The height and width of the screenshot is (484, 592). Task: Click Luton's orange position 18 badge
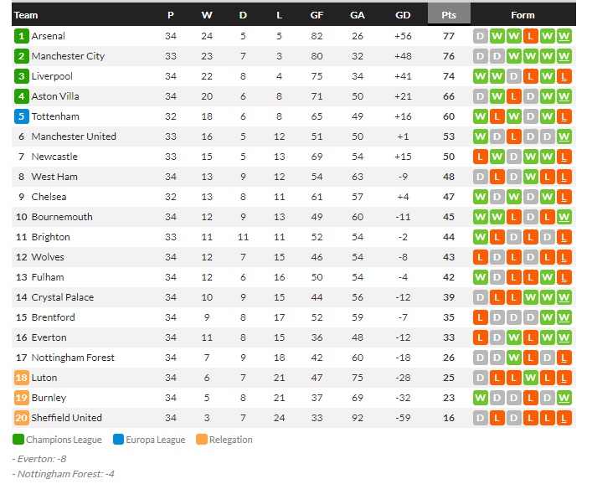[21, 378]
